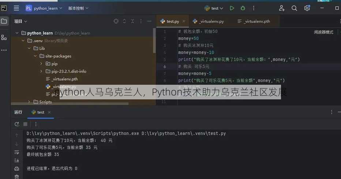Open the Structure tool window

[x=4, y=37]
